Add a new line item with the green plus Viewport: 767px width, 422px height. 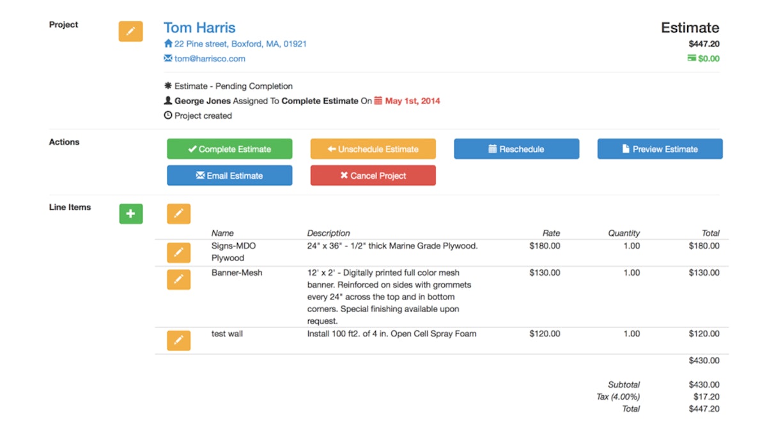[x=131, y=214]
